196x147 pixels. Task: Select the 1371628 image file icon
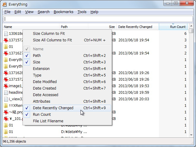click(6, 73)
